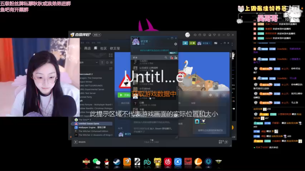Viewport: 305px width, 171px height.
Task: Open the orange fish streaming companion dock icon
Action: pos(127,162)
